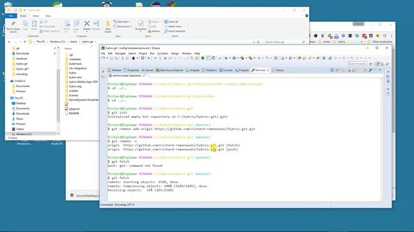Click the open terminal icon in Terminal view
Image resolution: width=414 pixels, height=232 pixels.
(x=332, y=70)
